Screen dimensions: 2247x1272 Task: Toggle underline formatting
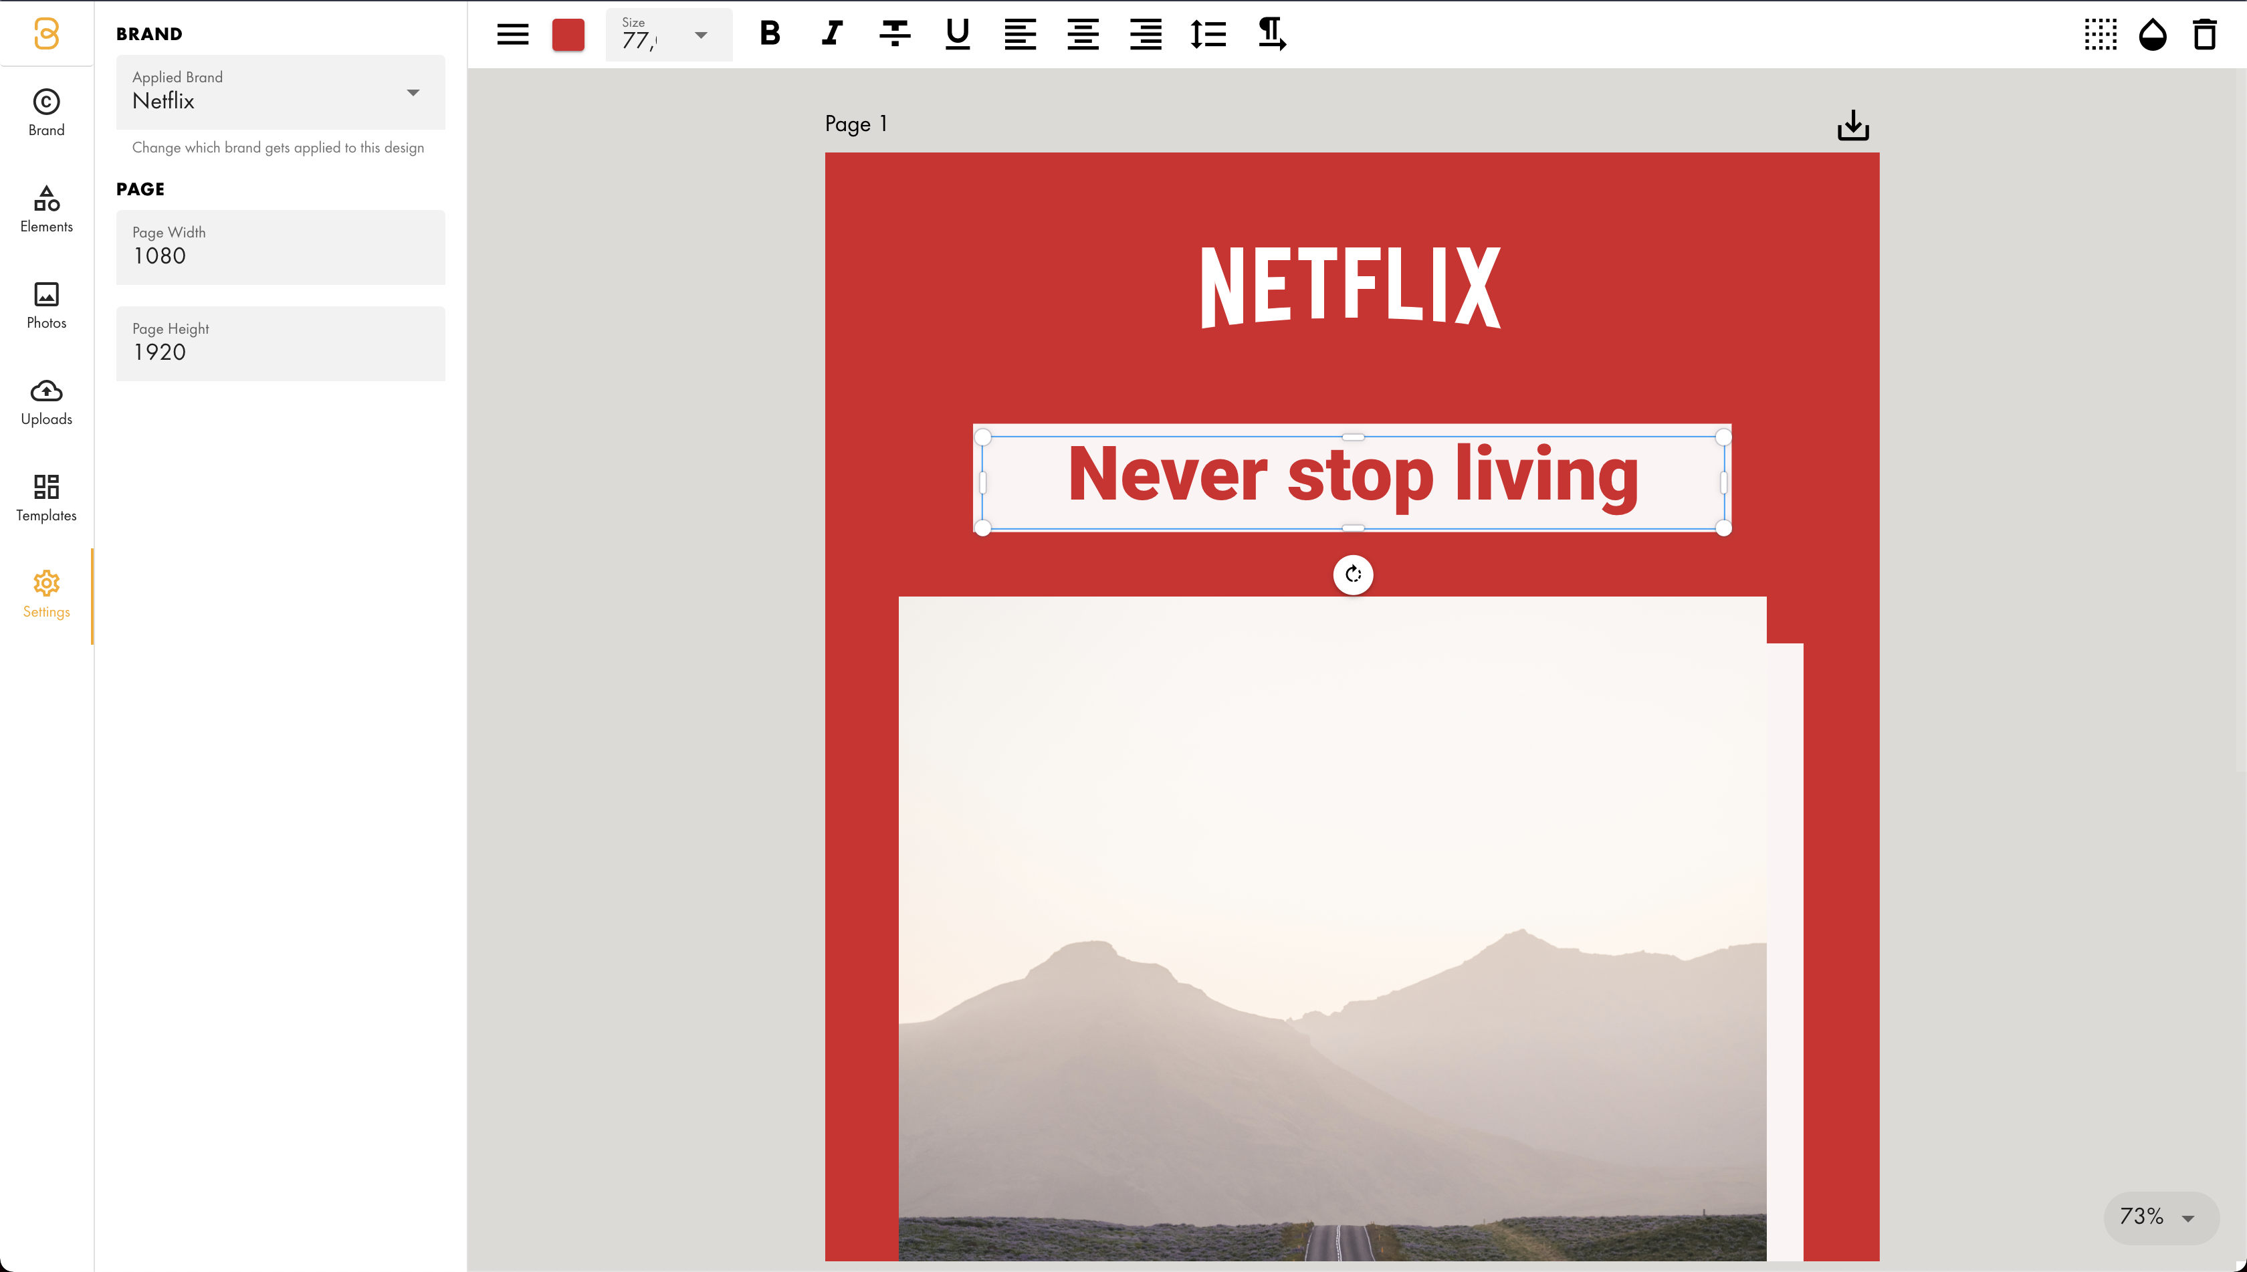[958, 33]
